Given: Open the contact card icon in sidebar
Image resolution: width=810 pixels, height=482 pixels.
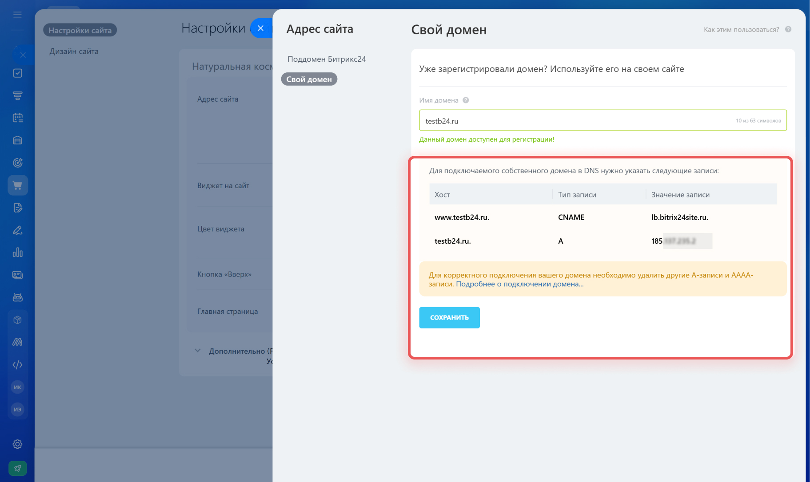Looking at the screenshot, I should [17, 275].
